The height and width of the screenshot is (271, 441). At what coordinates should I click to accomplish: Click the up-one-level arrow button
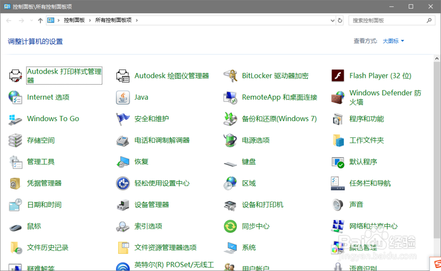[x=40, y=20]
